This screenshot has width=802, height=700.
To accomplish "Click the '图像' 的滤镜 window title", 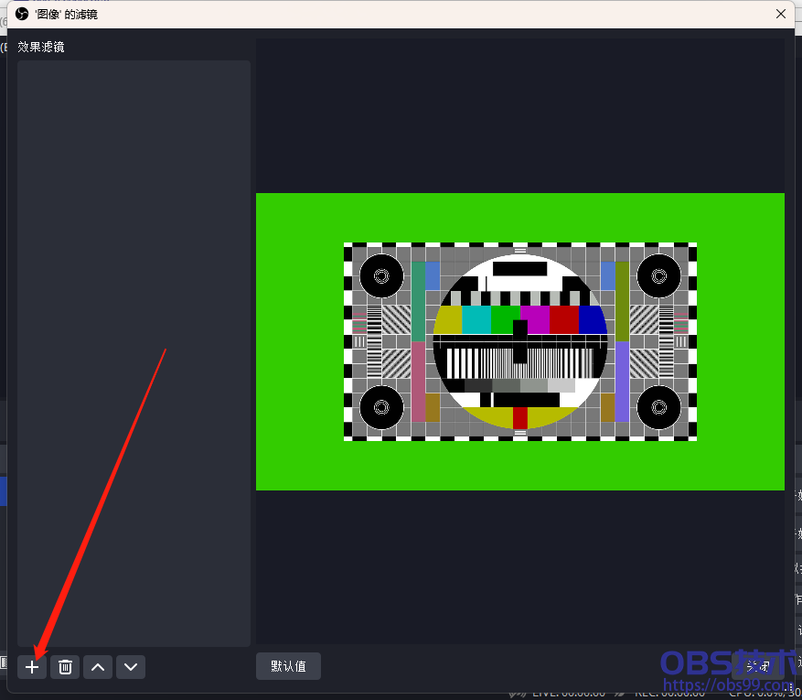I will pos(66,15).
